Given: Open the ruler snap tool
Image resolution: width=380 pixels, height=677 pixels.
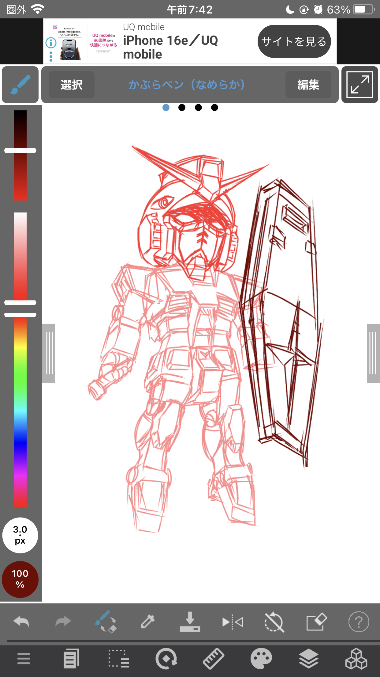Looking at the screenshot, I should point(214,659).
